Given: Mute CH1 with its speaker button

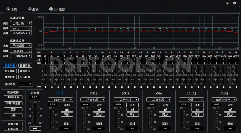Looking at the screenshot, I should (x=67, y=110).
